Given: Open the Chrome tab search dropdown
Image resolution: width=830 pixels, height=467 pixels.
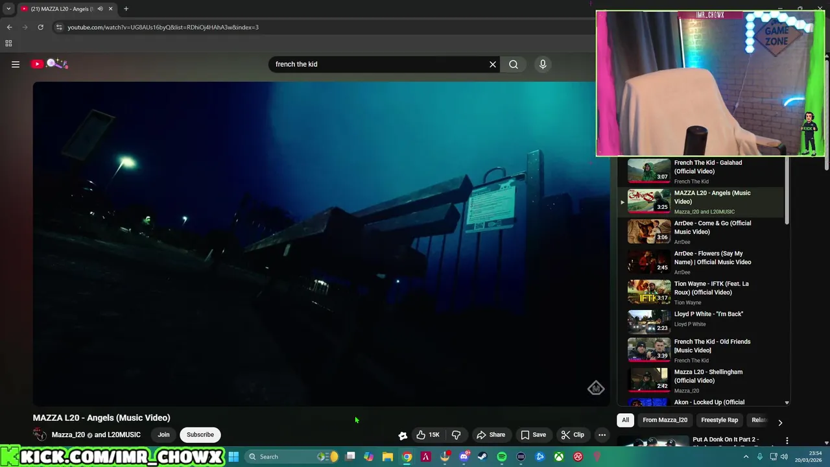Looking at the screenshot, I should [x=8, y=9].
